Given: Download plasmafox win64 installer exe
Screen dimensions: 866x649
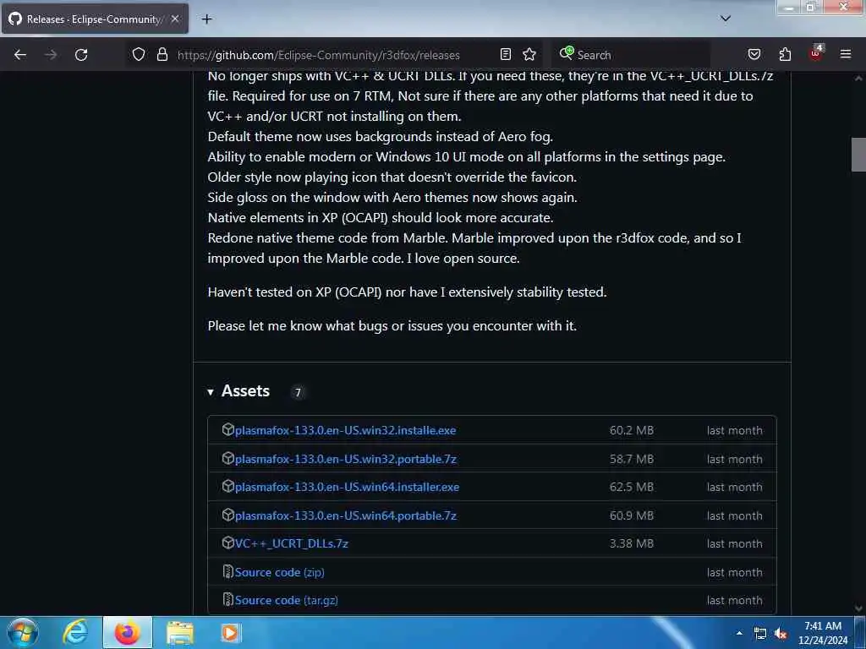Looking at the screenshot, I should click(347, 488).
